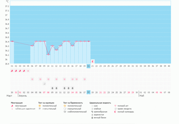Select the cervical fluid drop on cycle day 11

[52, 88]
